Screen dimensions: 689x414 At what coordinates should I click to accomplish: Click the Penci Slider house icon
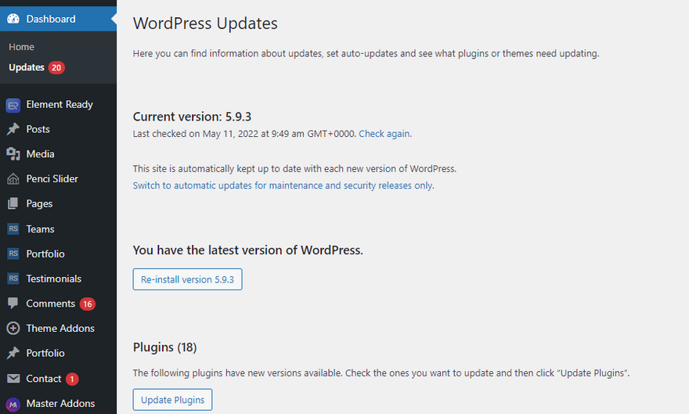click(13, 179)
